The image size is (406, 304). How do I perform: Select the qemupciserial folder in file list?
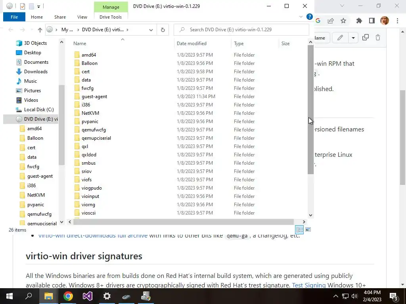[x=96, y=138]
